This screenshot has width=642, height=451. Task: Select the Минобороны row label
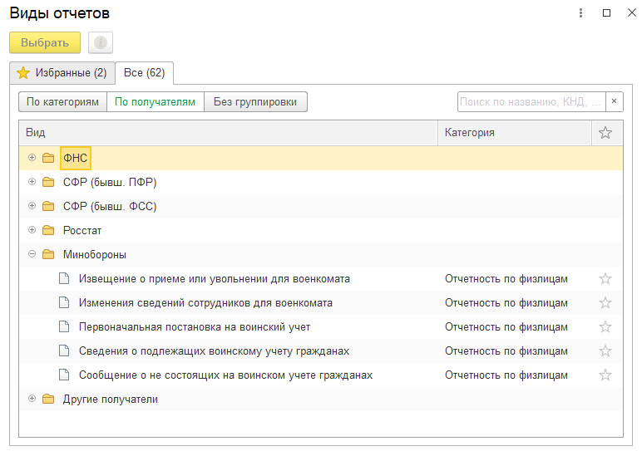95,255
